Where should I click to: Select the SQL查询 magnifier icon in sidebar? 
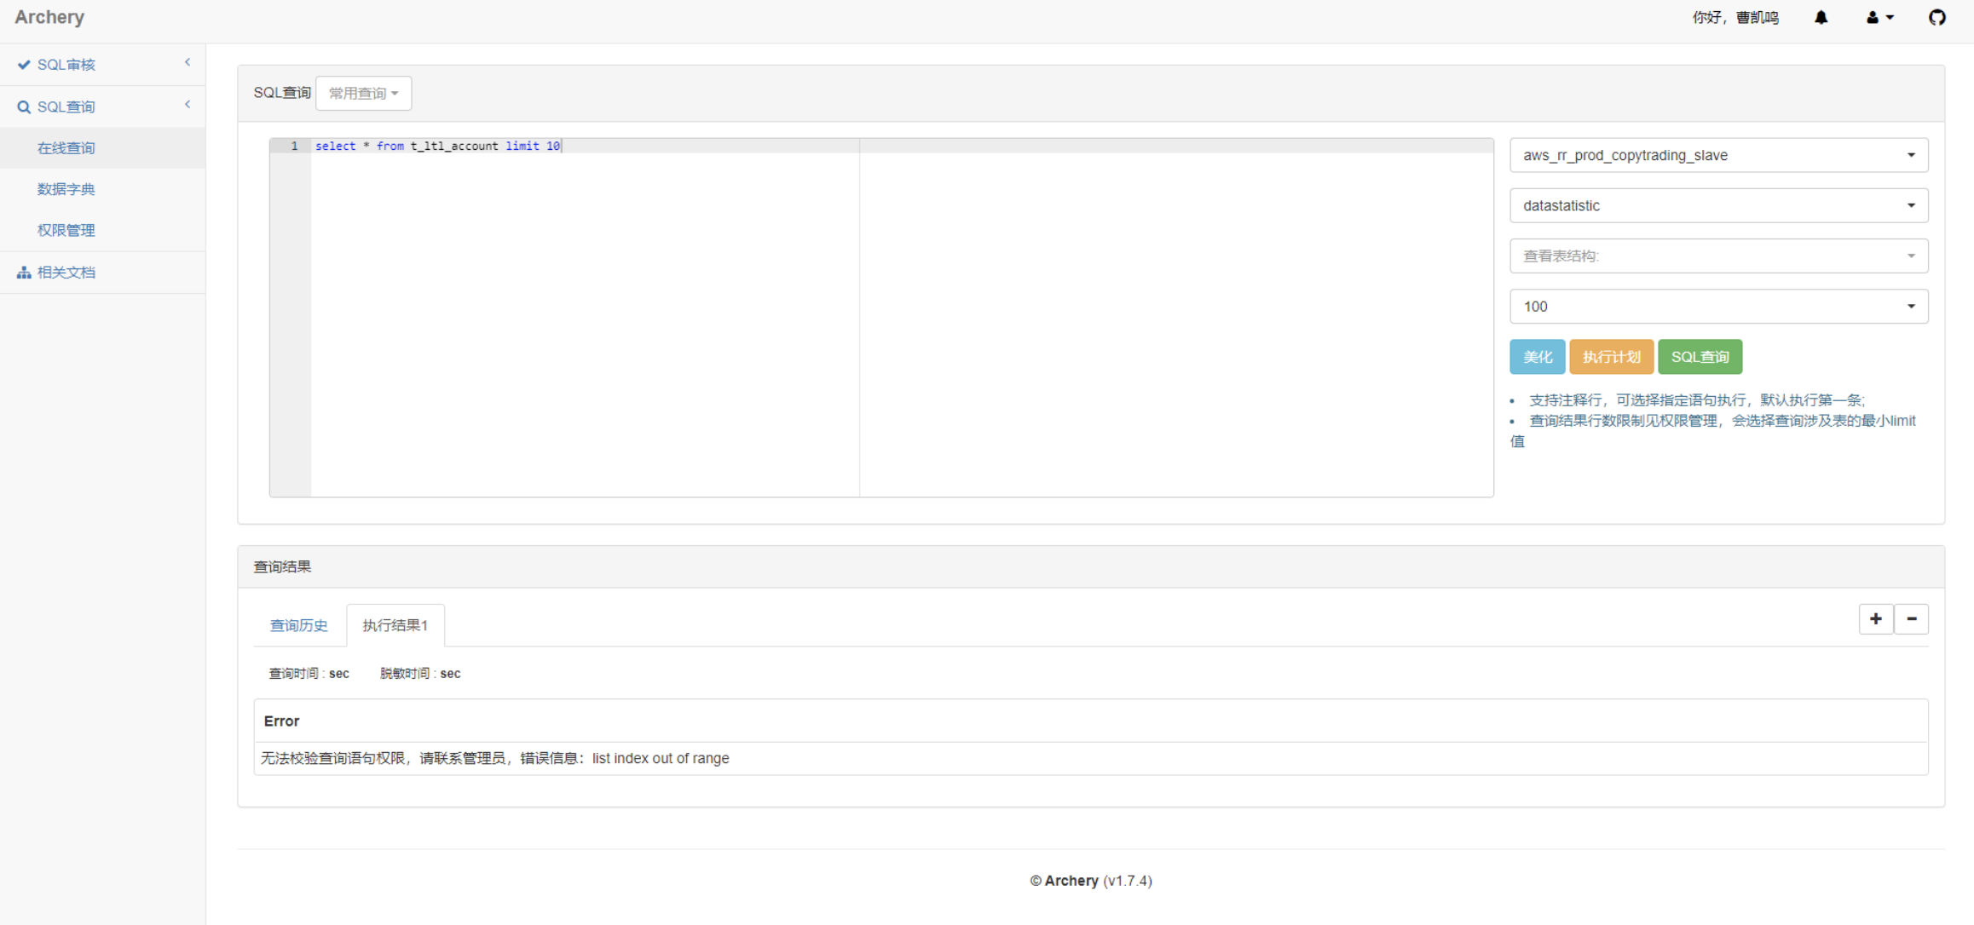pyautogui.click(x=23, y=106)
